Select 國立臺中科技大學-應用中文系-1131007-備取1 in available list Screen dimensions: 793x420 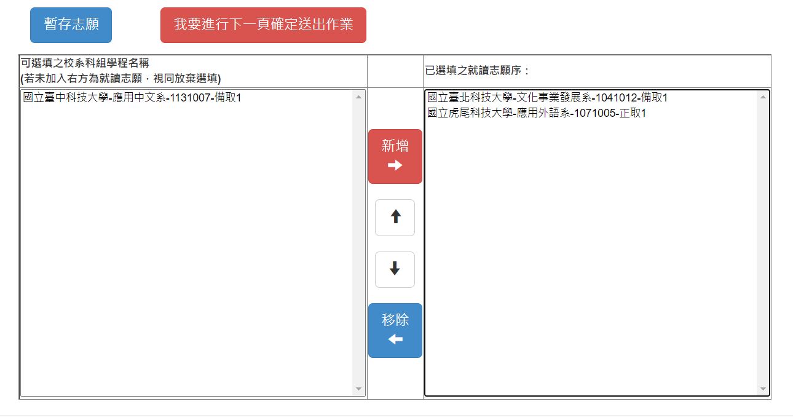[x=187, y=98]
